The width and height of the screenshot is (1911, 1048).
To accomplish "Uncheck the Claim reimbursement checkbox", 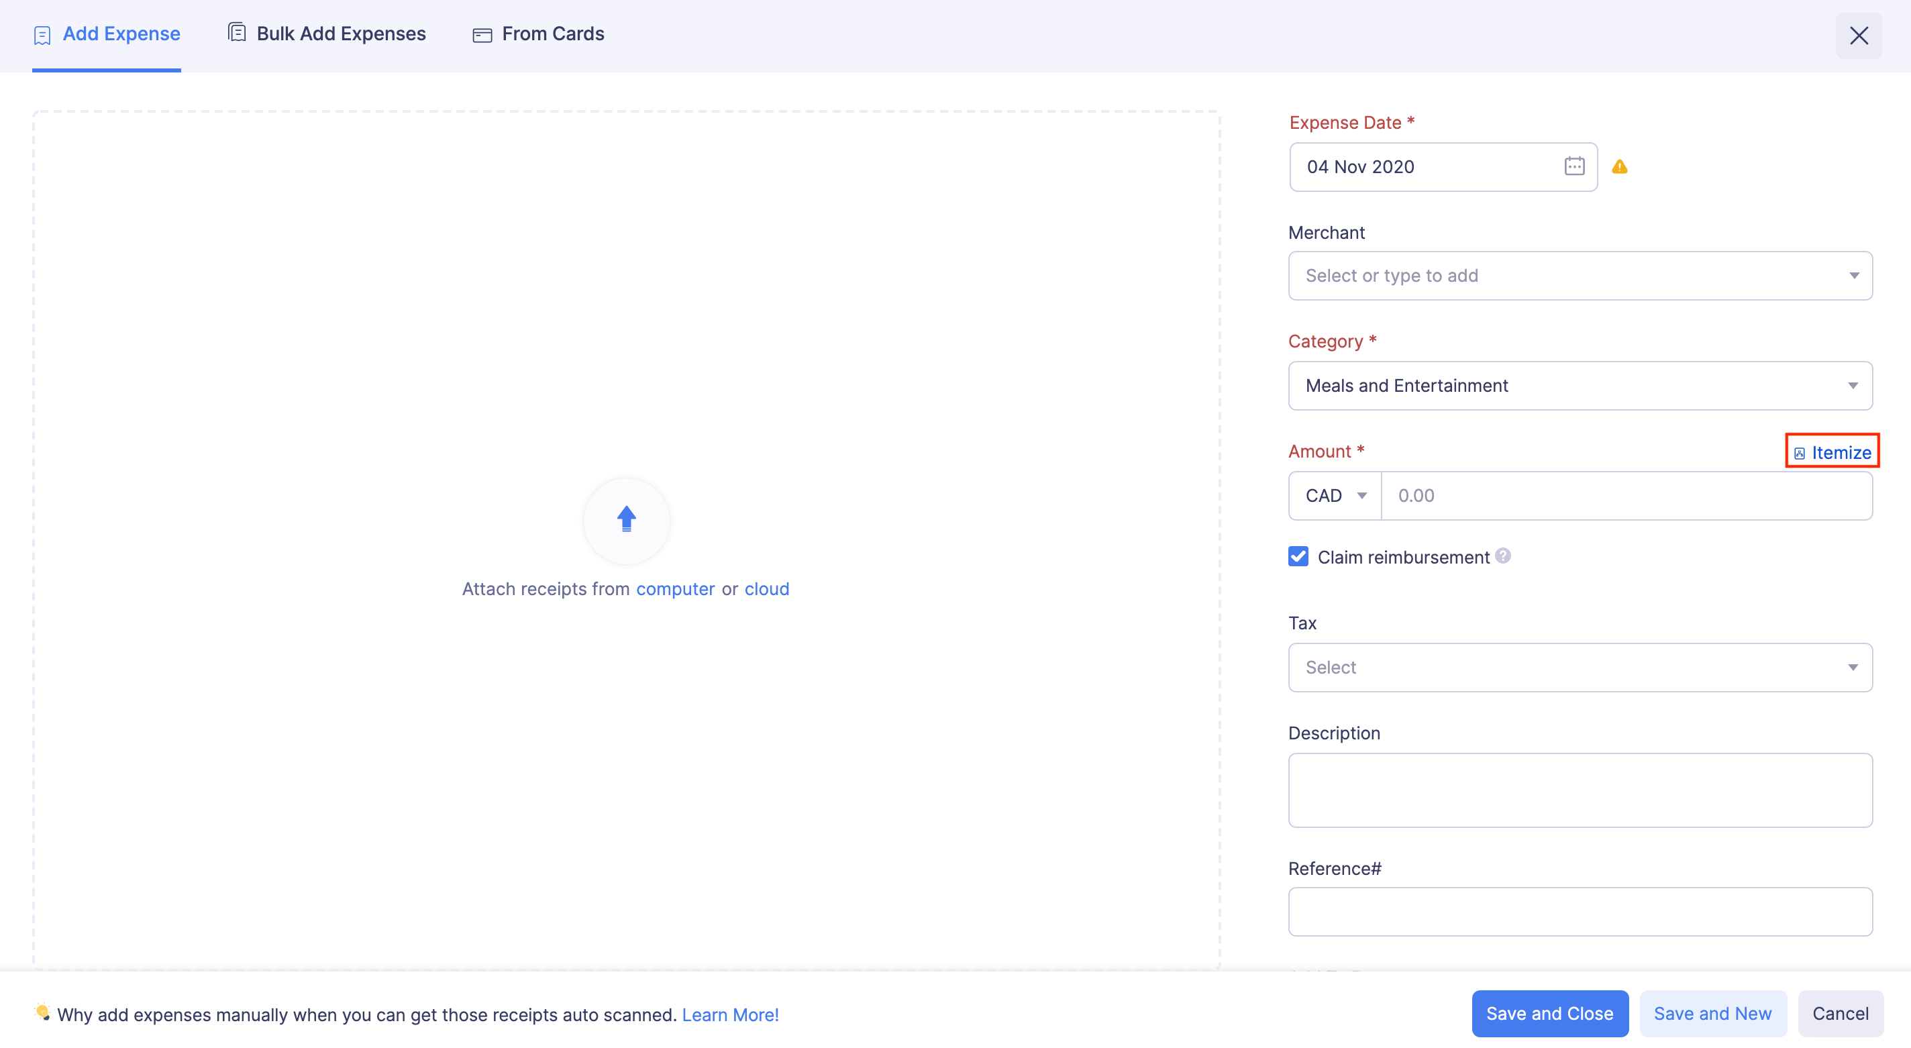I will coord(1298,556).
